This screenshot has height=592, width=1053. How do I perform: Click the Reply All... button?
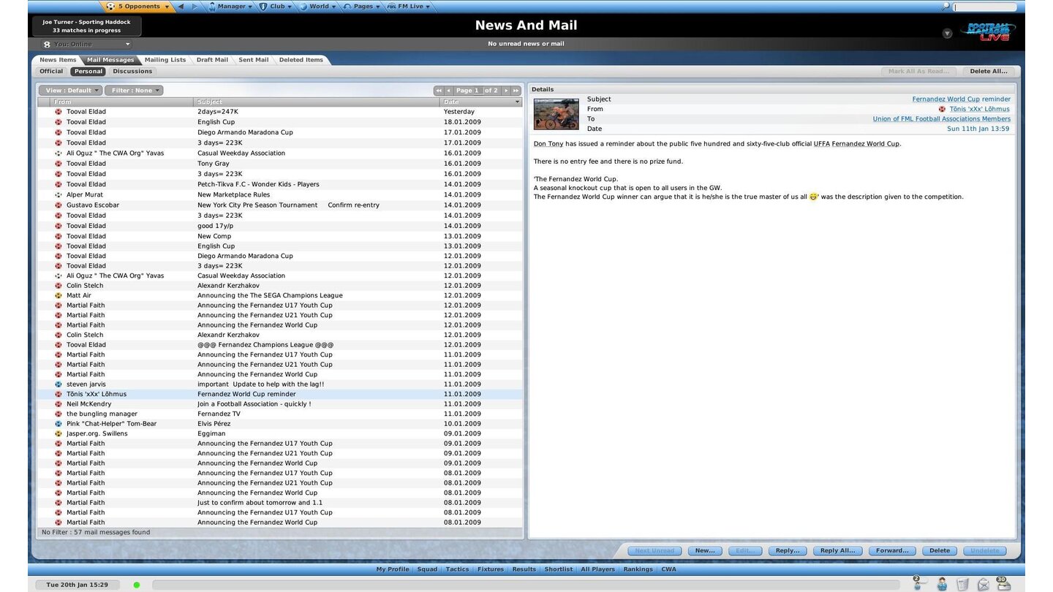838,551
